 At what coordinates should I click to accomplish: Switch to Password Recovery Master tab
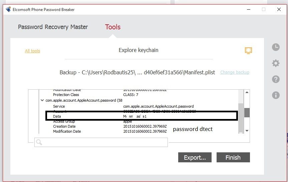[x=53, y=27]
